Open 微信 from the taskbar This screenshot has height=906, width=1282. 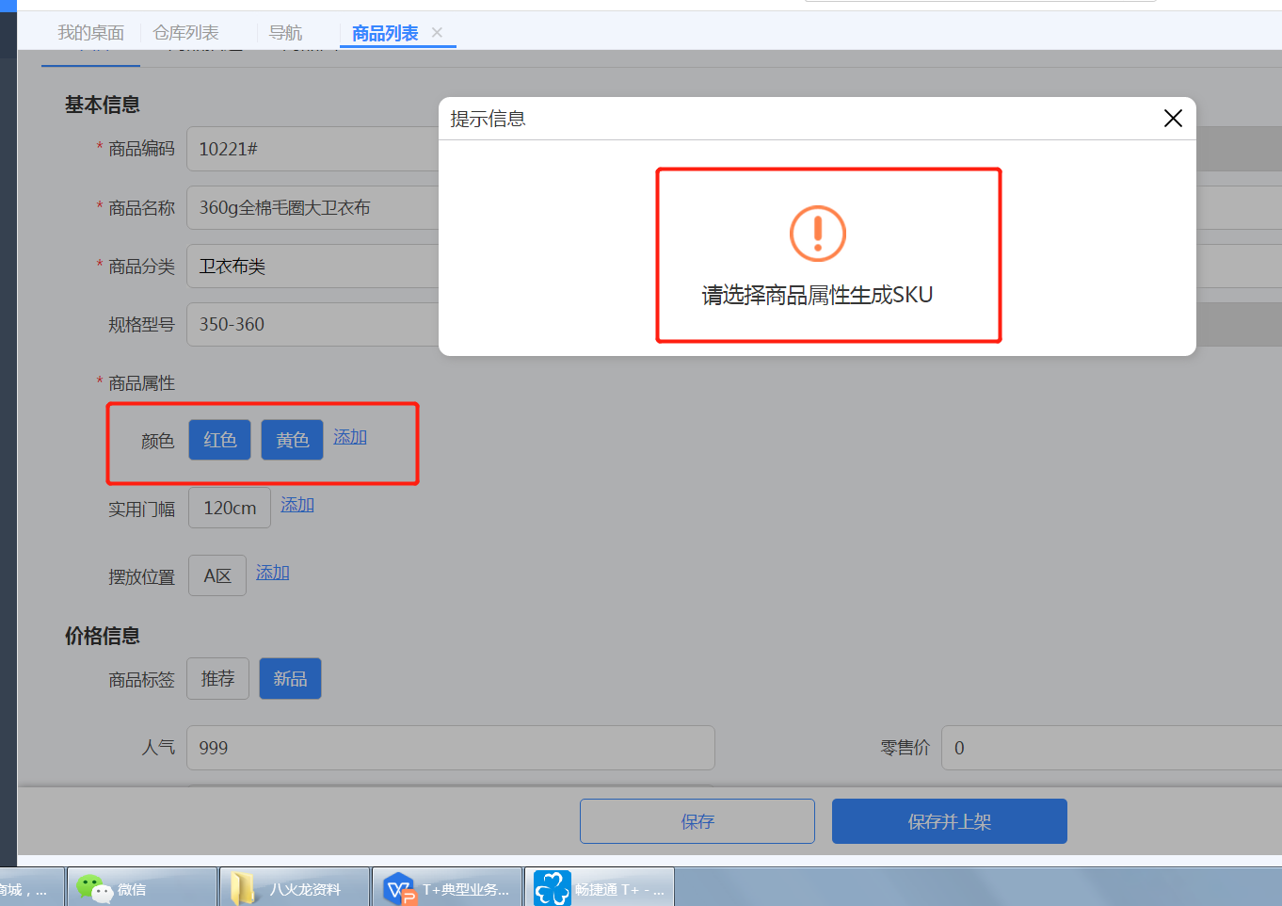click(142, 887)
